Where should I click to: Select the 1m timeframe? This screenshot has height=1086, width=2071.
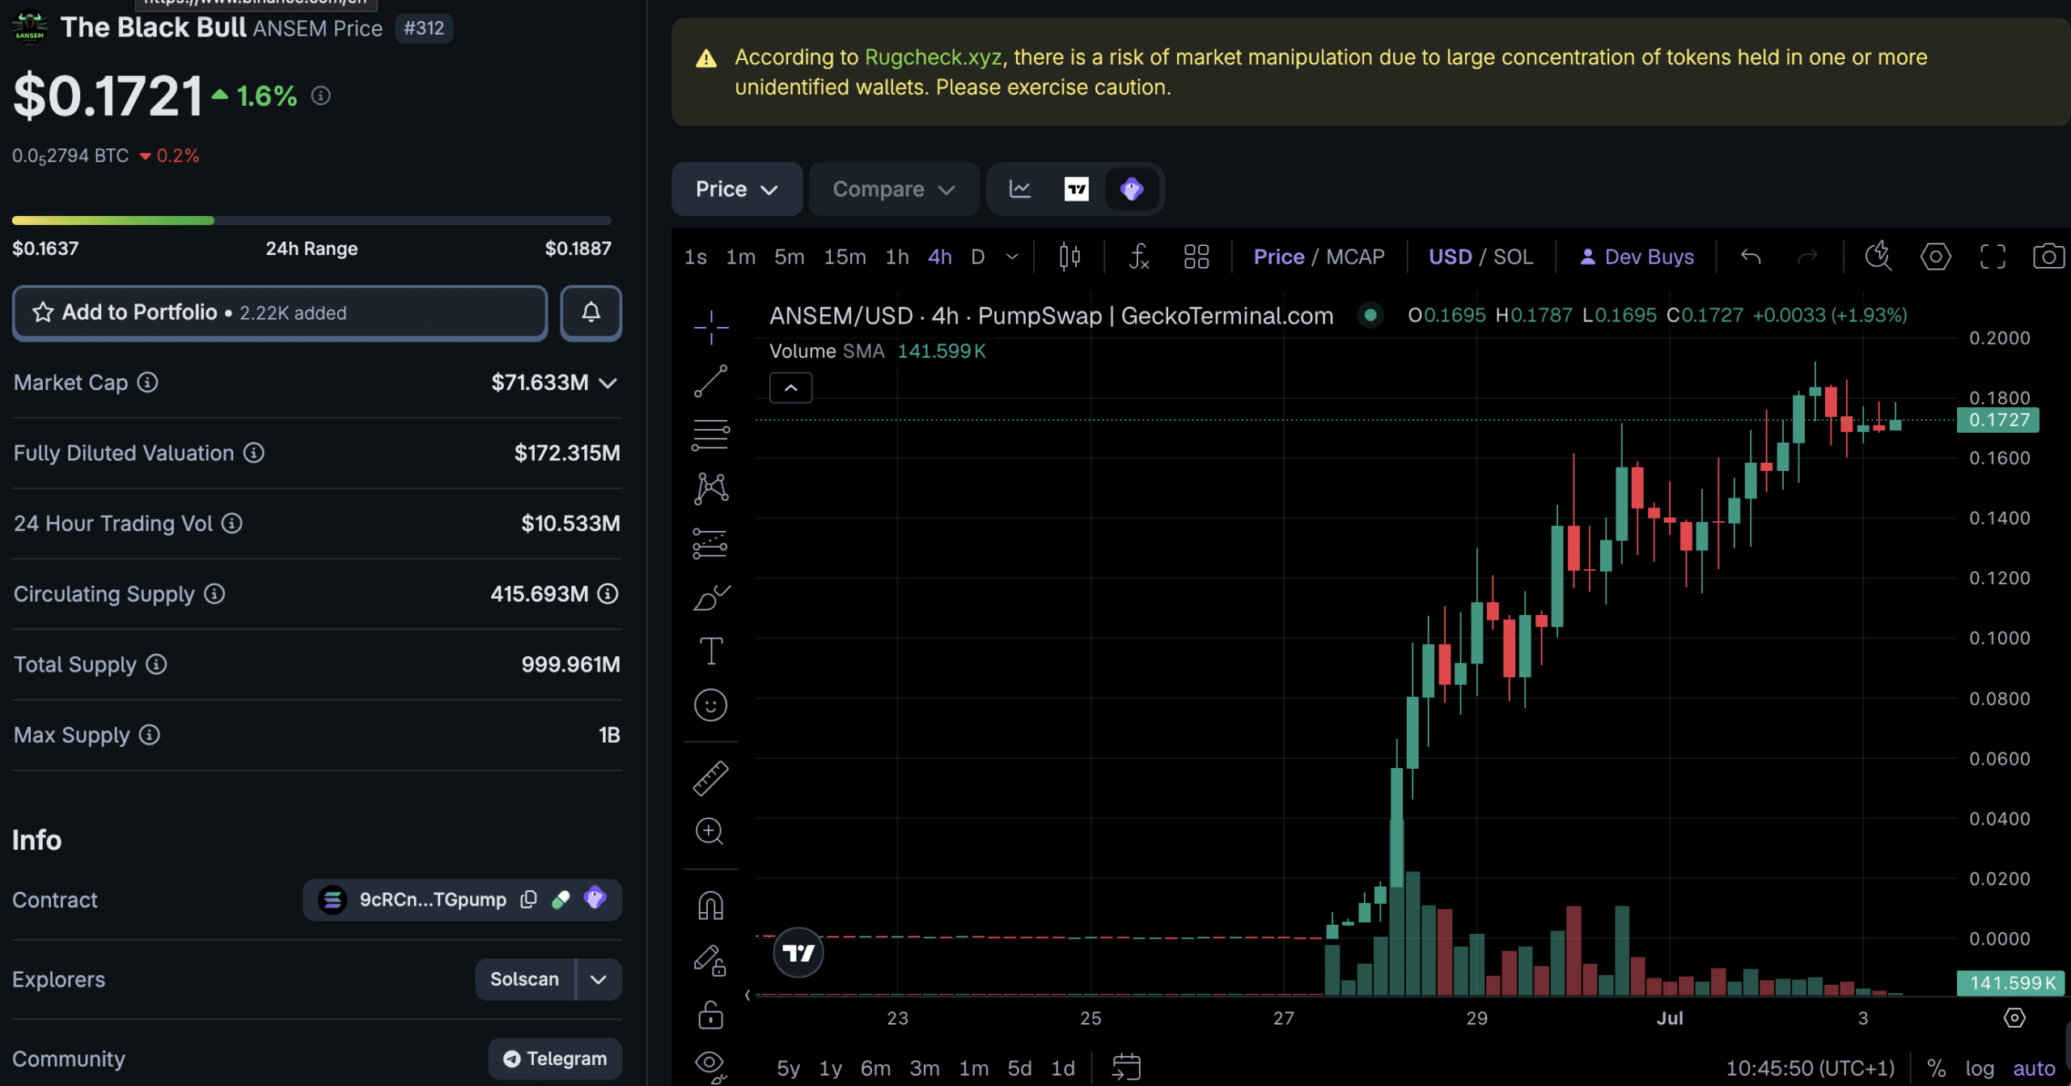(741, 257)
